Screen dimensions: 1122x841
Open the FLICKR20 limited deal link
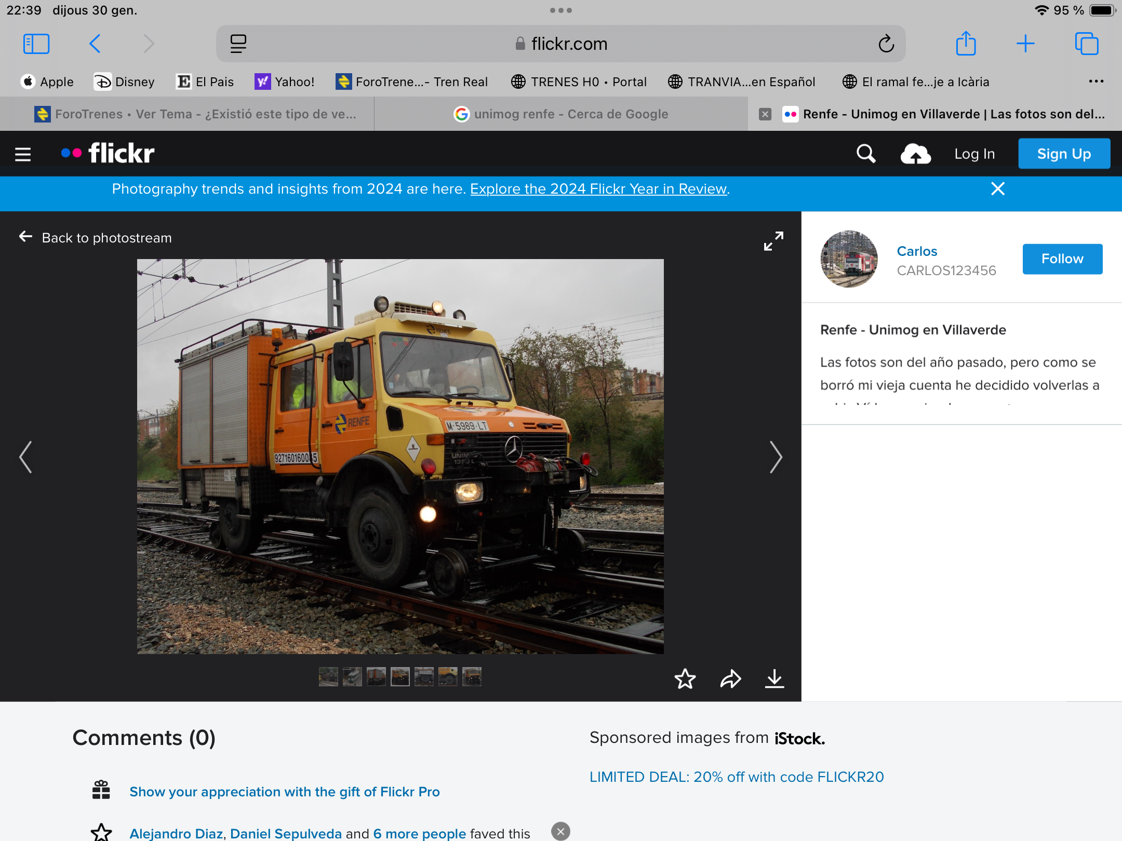(x=737, y=777)
